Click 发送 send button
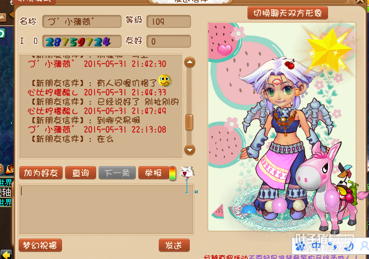 [174, 245]
